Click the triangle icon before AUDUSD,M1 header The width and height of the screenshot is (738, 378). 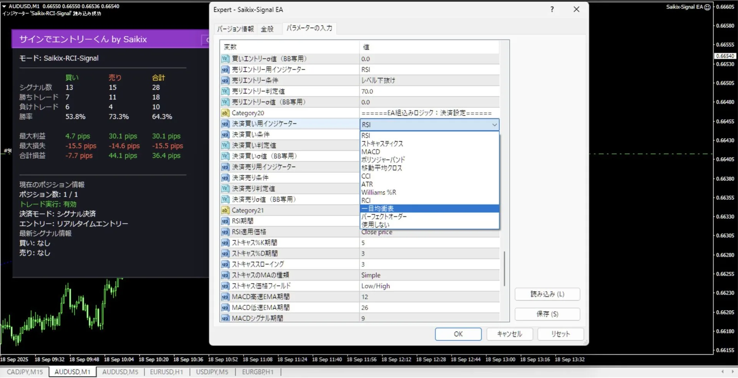click(x=4, y=6)
